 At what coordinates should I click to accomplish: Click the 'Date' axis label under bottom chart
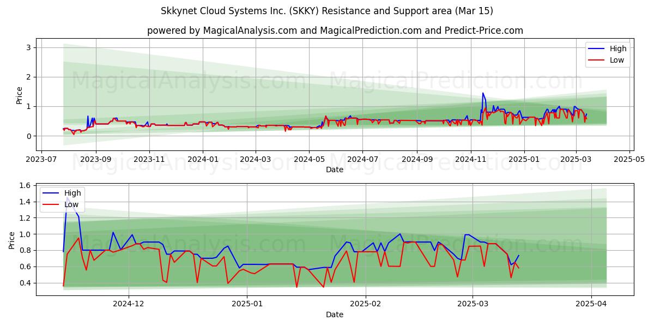335,315
